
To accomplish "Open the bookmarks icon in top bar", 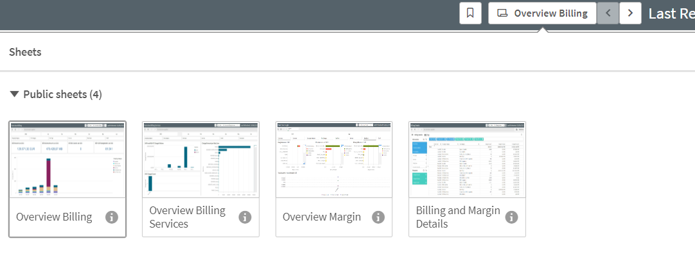I will [x=470, y=13].
